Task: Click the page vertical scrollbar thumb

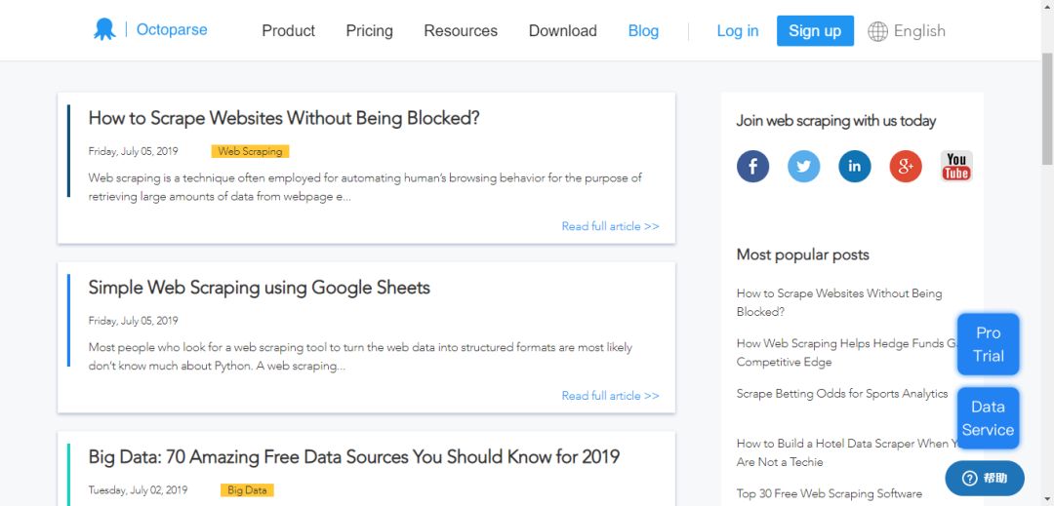Action: coord(1046,107)
